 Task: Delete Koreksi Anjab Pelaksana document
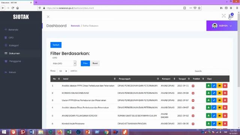pos(225,123)
